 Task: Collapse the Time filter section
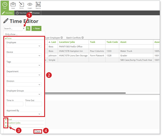pos(9,38)
